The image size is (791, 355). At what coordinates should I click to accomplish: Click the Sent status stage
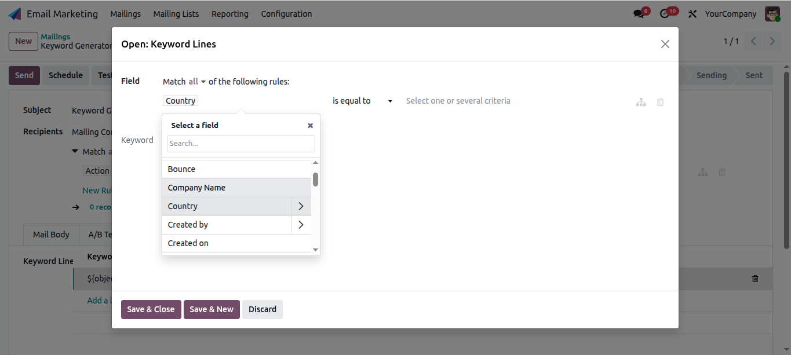tap(754, 75)
